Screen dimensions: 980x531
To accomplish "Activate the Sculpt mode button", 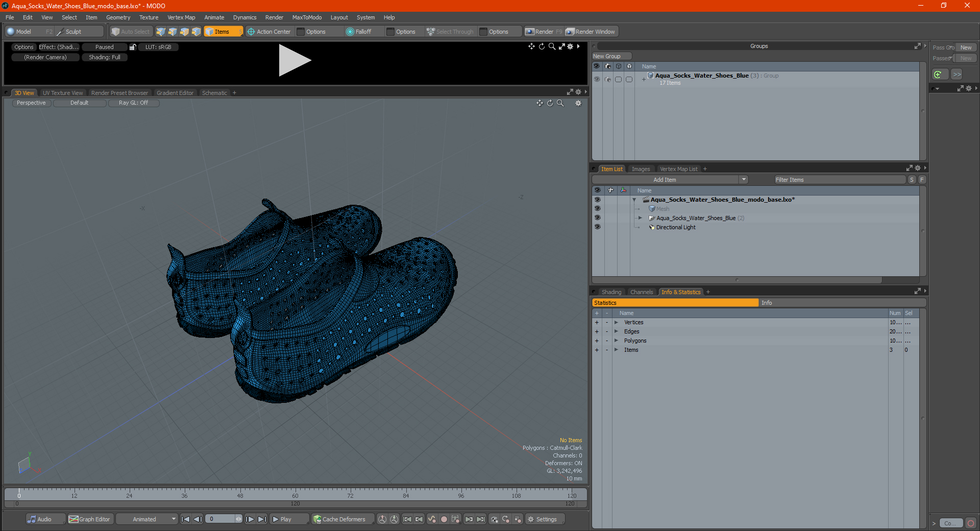I will click(79, 32).
